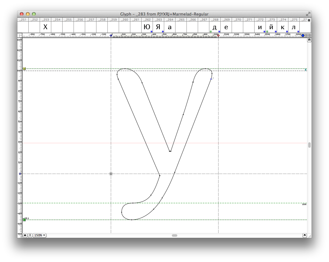
Task: Toggle the blue T layer button
Action: (x=303, y=36)
